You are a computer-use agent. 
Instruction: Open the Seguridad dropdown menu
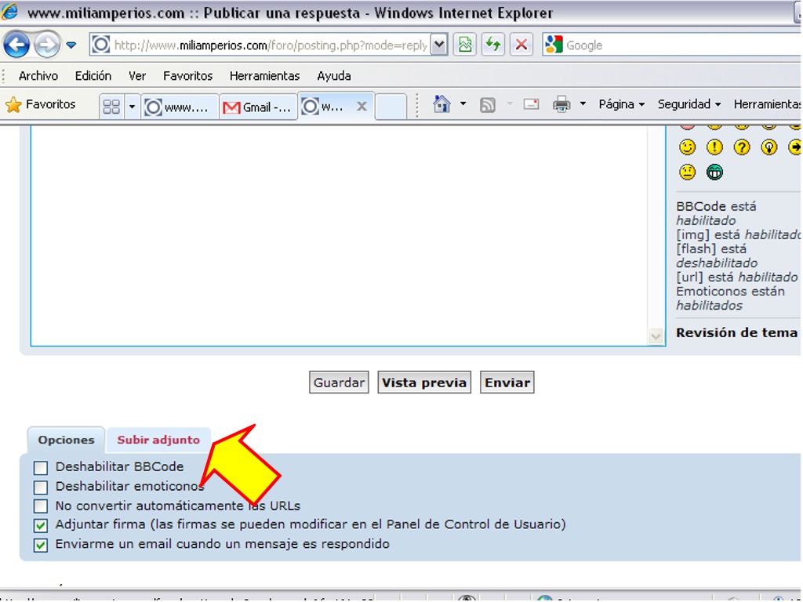pyautogui.click(x=689, y=104)
